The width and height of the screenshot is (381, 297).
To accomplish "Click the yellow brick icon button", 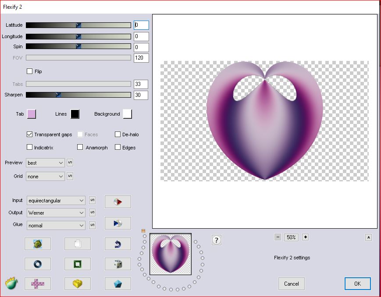I will click(78, 284).
